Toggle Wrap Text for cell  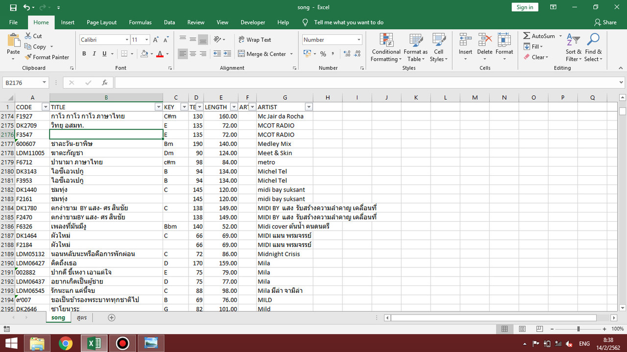point(254,40)
